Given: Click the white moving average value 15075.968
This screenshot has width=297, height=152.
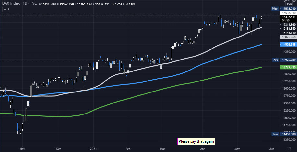Looking at the screenshot, I should (x=288, y=37).
